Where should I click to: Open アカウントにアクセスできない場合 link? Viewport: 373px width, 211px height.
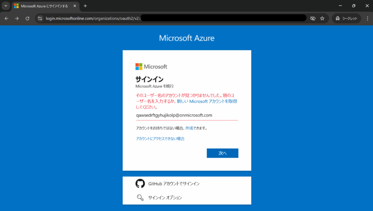click(x=160, y=139)
